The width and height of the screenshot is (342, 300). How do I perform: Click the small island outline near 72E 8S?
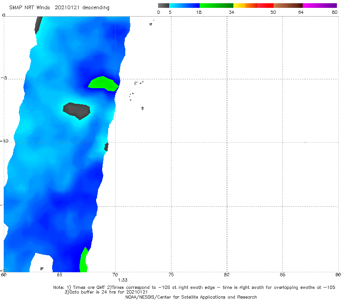pos(142,108)
